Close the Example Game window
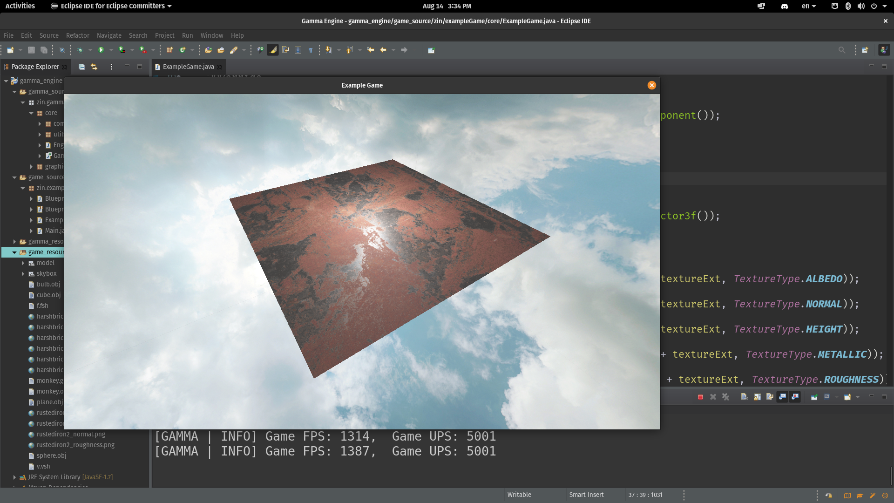 [651, 85]
